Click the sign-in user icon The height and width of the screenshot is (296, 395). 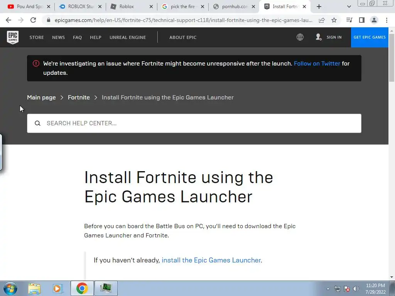[318, 37]
